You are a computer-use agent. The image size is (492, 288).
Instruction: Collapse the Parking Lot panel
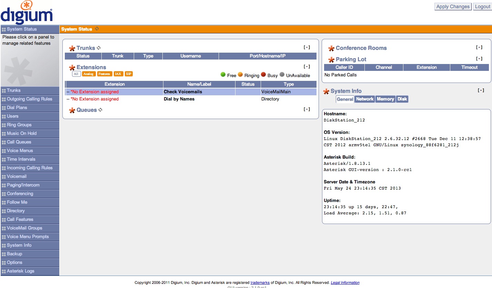pos(479,59)
